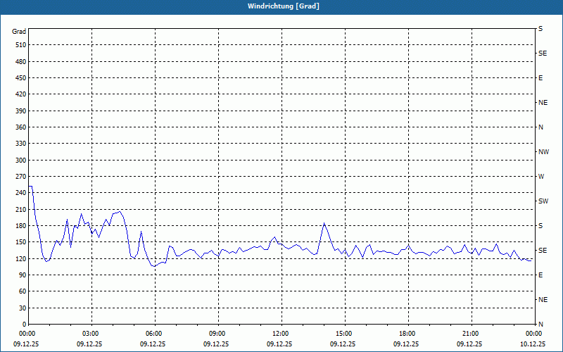Select the 09.12.25 date under 12:00
This screenshot has width=563, height=352.
[x=279, y=344]
